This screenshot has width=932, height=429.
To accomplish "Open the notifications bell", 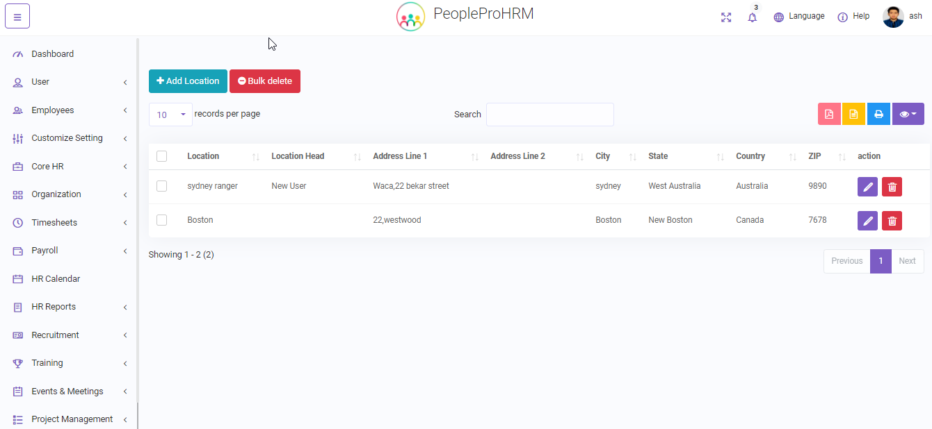I will pos(752,17).
